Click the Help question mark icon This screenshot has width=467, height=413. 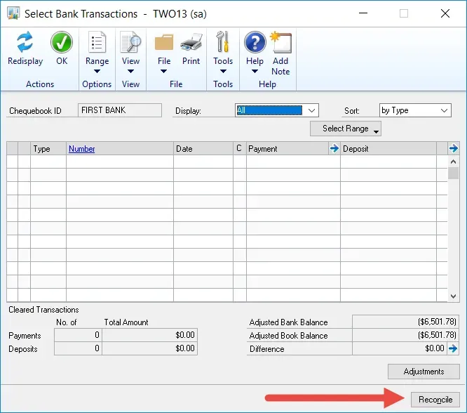pos(255,43)
